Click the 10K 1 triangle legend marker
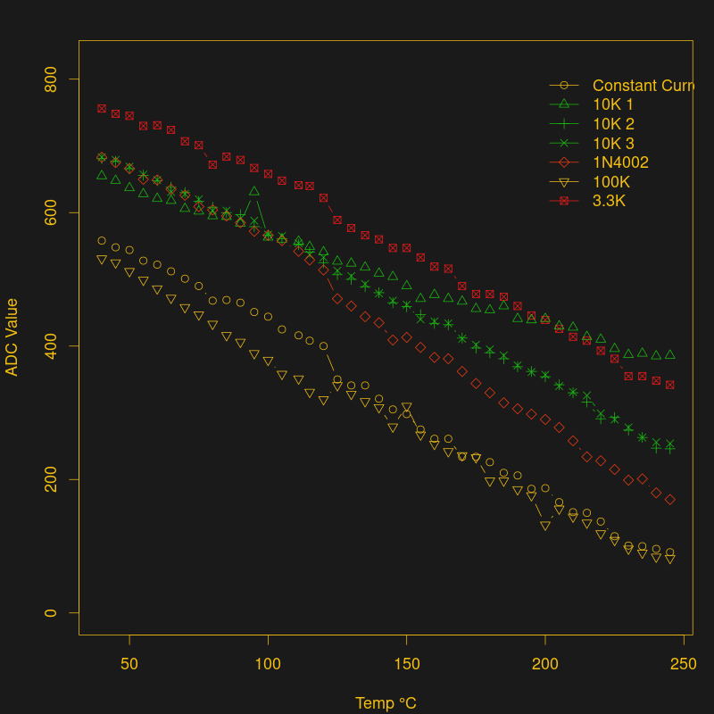 (x=563, y=104)
